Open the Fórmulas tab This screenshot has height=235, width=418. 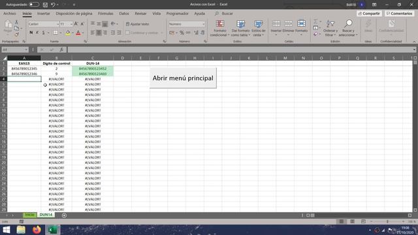tap(106, 13)
